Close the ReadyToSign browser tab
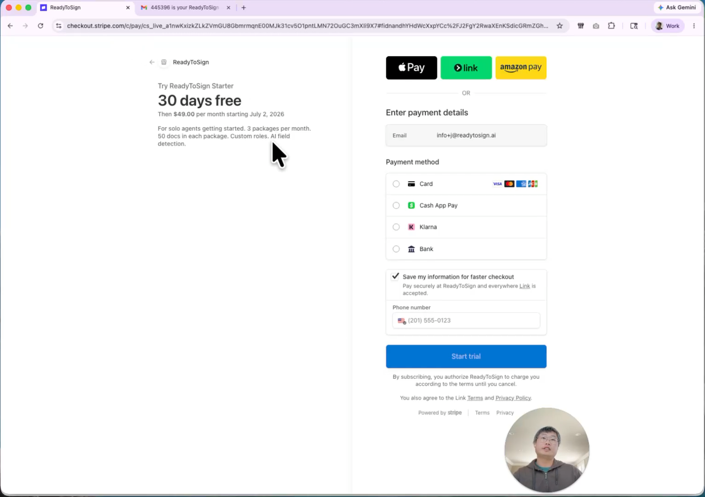Viewport: 705px width, 497px height. coord(128,7)
